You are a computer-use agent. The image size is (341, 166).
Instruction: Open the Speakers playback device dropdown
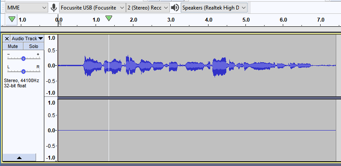[214, 8]
